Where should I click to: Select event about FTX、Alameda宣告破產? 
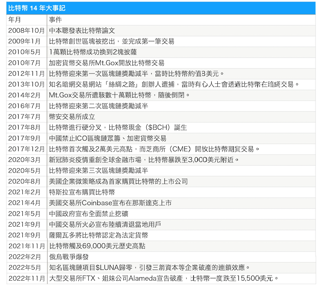pos(164,278)
